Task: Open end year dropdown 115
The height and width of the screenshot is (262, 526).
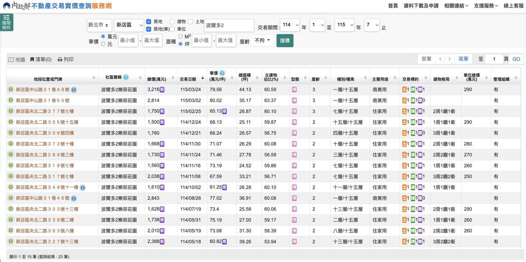Action: tap(344, 25)
